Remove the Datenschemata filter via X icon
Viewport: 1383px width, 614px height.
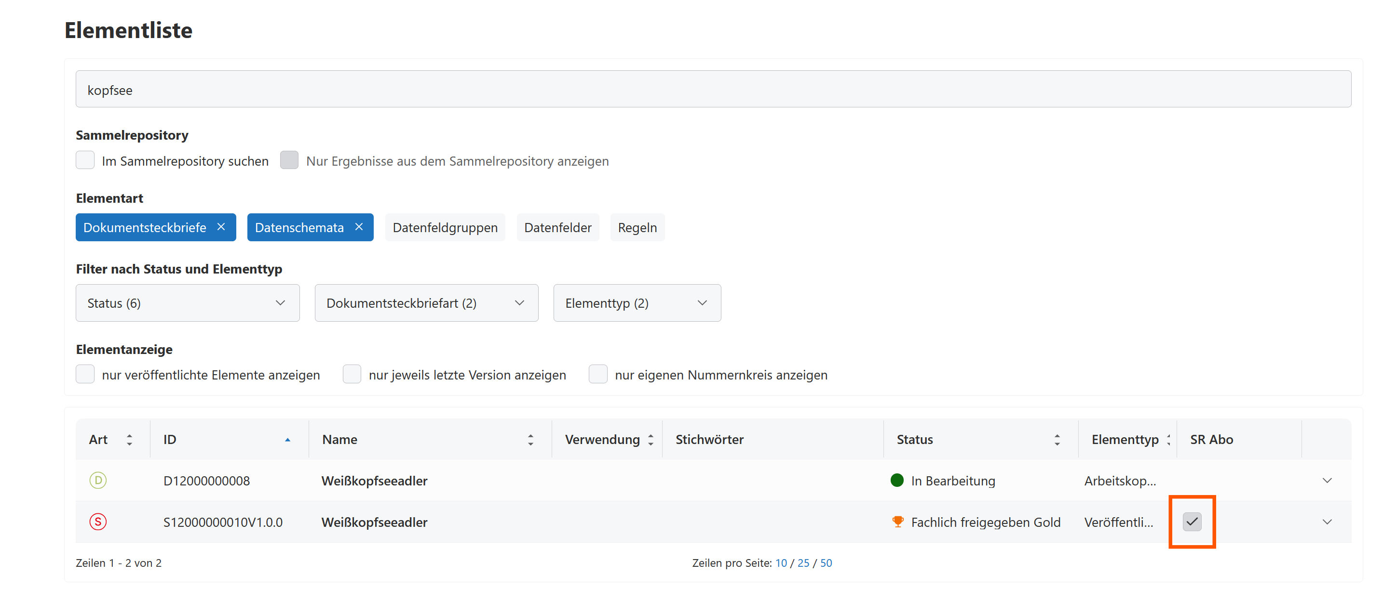pyautogui.click(x=359, y=227)
